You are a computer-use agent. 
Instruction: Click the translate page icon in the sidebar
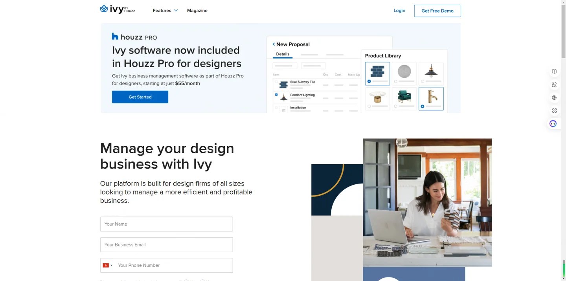(554, 84)
